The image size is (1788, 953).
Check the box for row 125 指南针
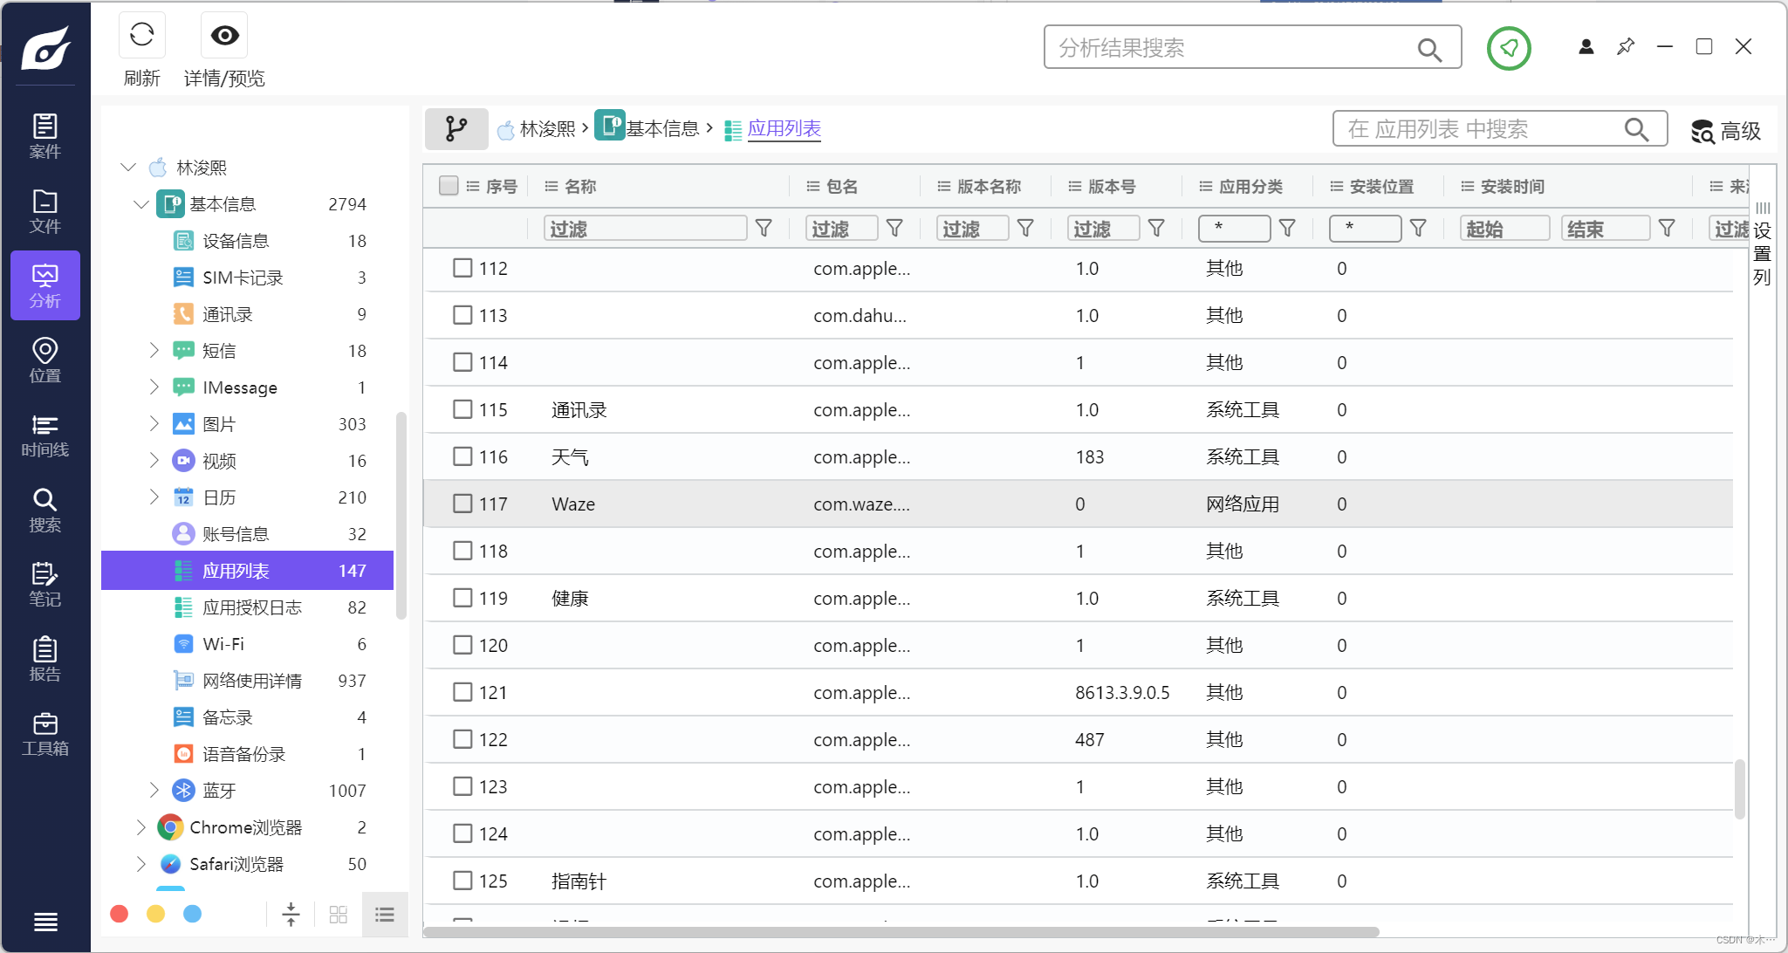[462, 881]
